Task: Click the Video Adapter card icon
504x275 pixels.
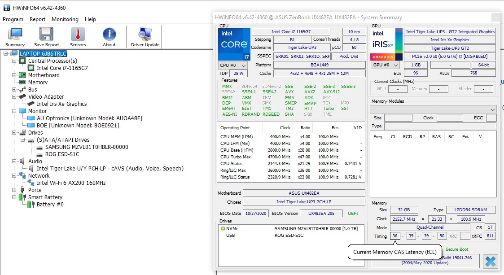Action: 22,97
